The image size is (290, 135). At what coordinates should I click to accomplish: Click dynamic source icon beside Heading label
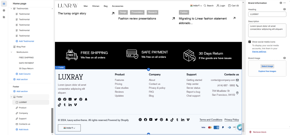[284, 9]
